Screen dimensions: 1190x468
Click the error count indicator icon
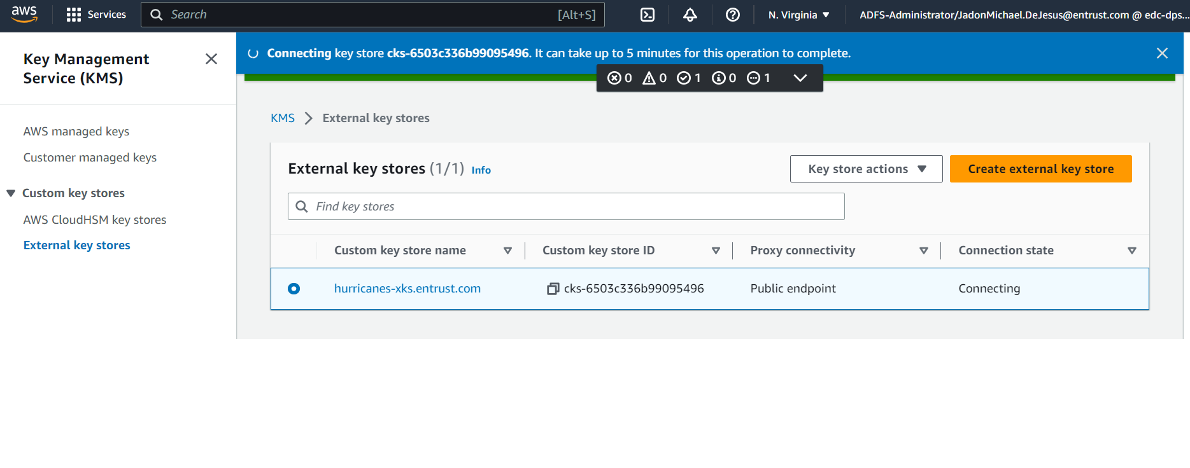614,78
